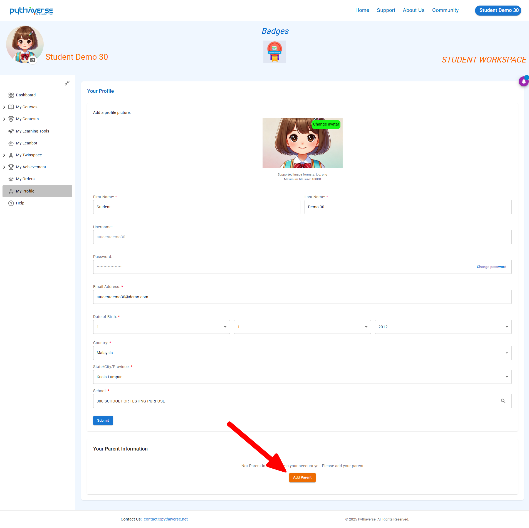Navigate to Support in top menu
Screen dimensions: 529x528
tap(386, 10)
